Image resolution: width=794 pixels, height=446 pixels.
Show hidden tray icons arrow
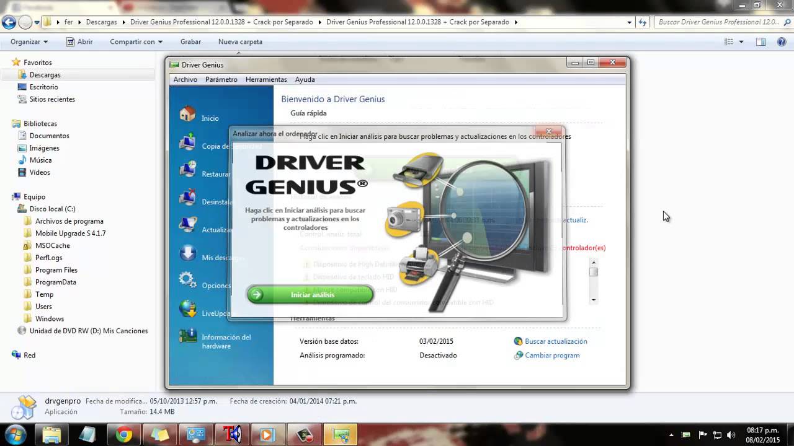(x=672, y=435)
